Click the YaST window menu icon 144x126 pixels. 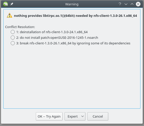[5, 4]
